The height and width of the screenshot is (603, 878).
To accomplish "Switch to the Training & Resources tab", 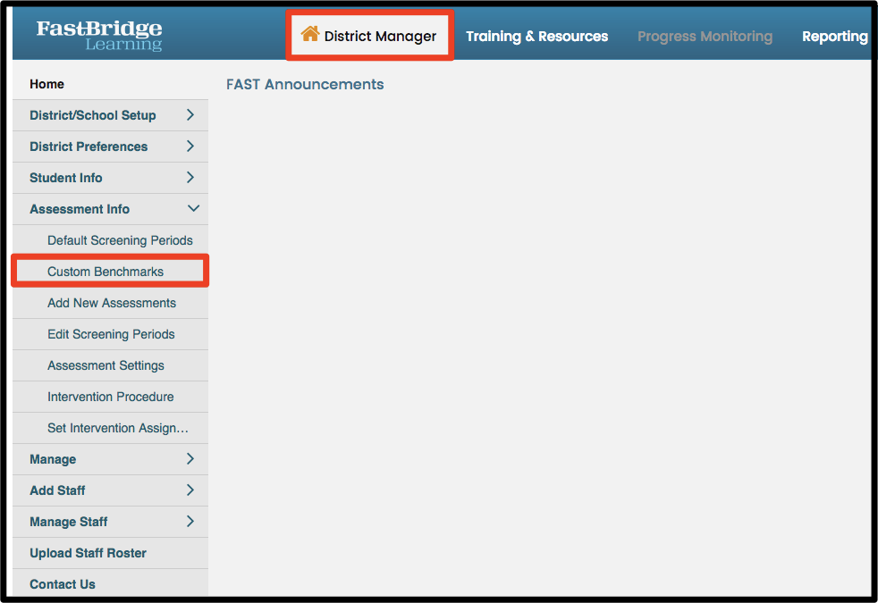I will [x=536, y=37].
